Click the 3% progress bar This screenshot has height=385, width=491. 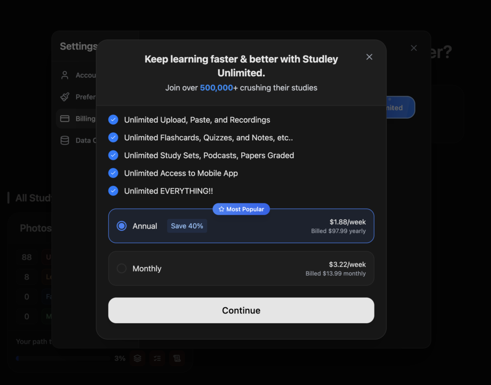[62, 358]
